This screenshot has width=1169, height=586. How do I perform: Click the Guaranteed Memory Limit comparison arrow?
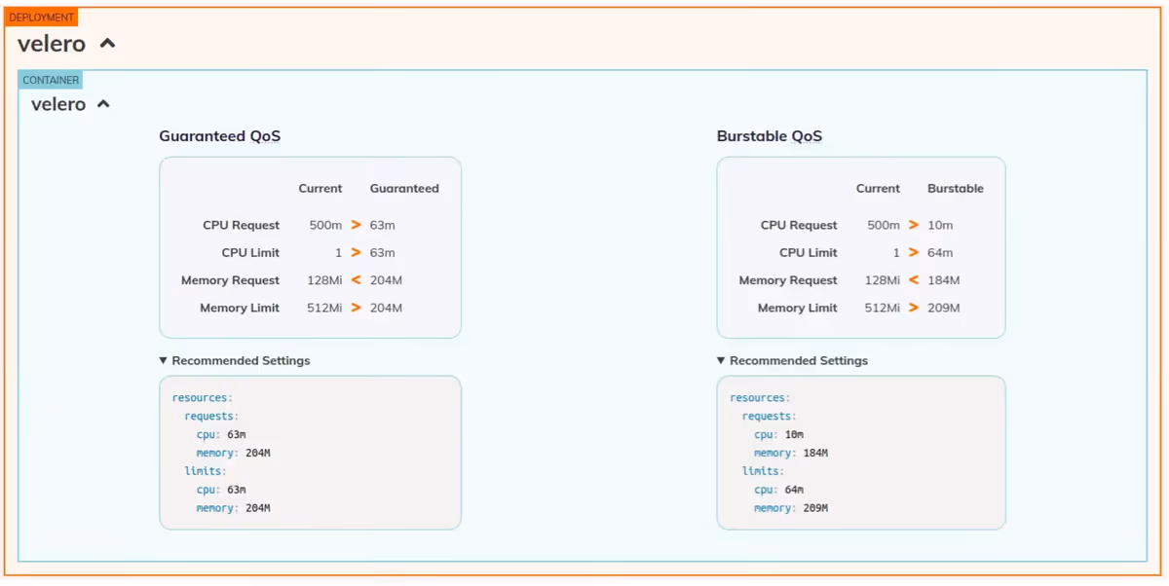click(357, 308)
